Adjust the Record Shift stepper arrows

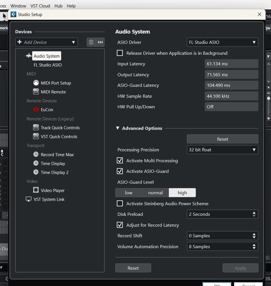pyautogui.click(x=254, y=236)
